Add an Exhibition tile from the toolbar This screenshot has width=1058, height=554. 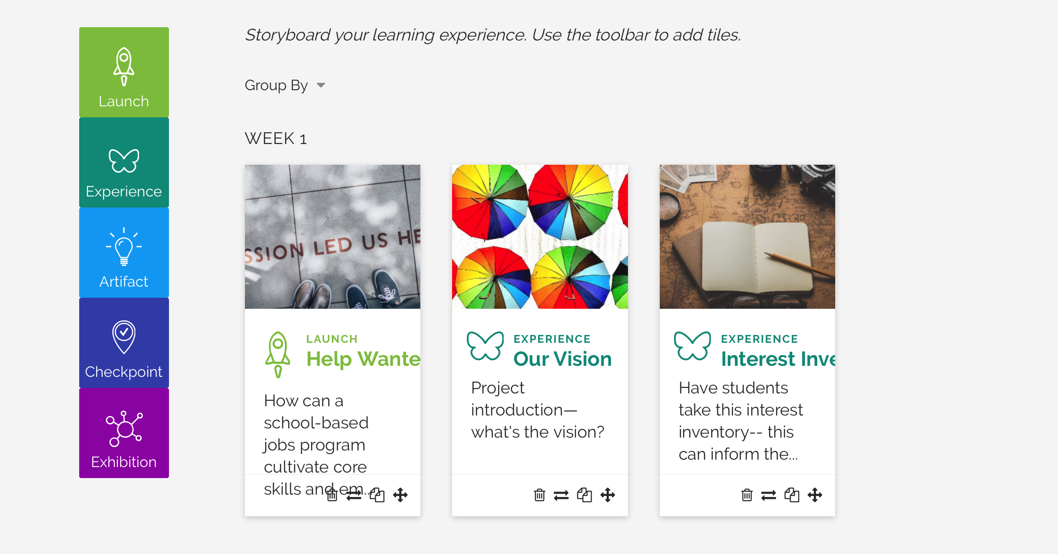(x=124, y=433)
